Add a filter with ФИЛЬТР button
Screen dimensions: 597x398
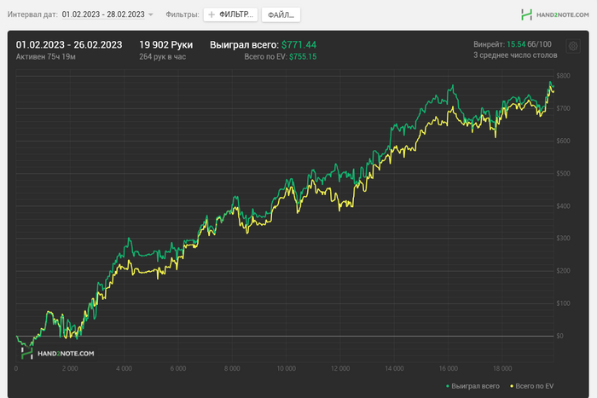(x=230, y=14)
